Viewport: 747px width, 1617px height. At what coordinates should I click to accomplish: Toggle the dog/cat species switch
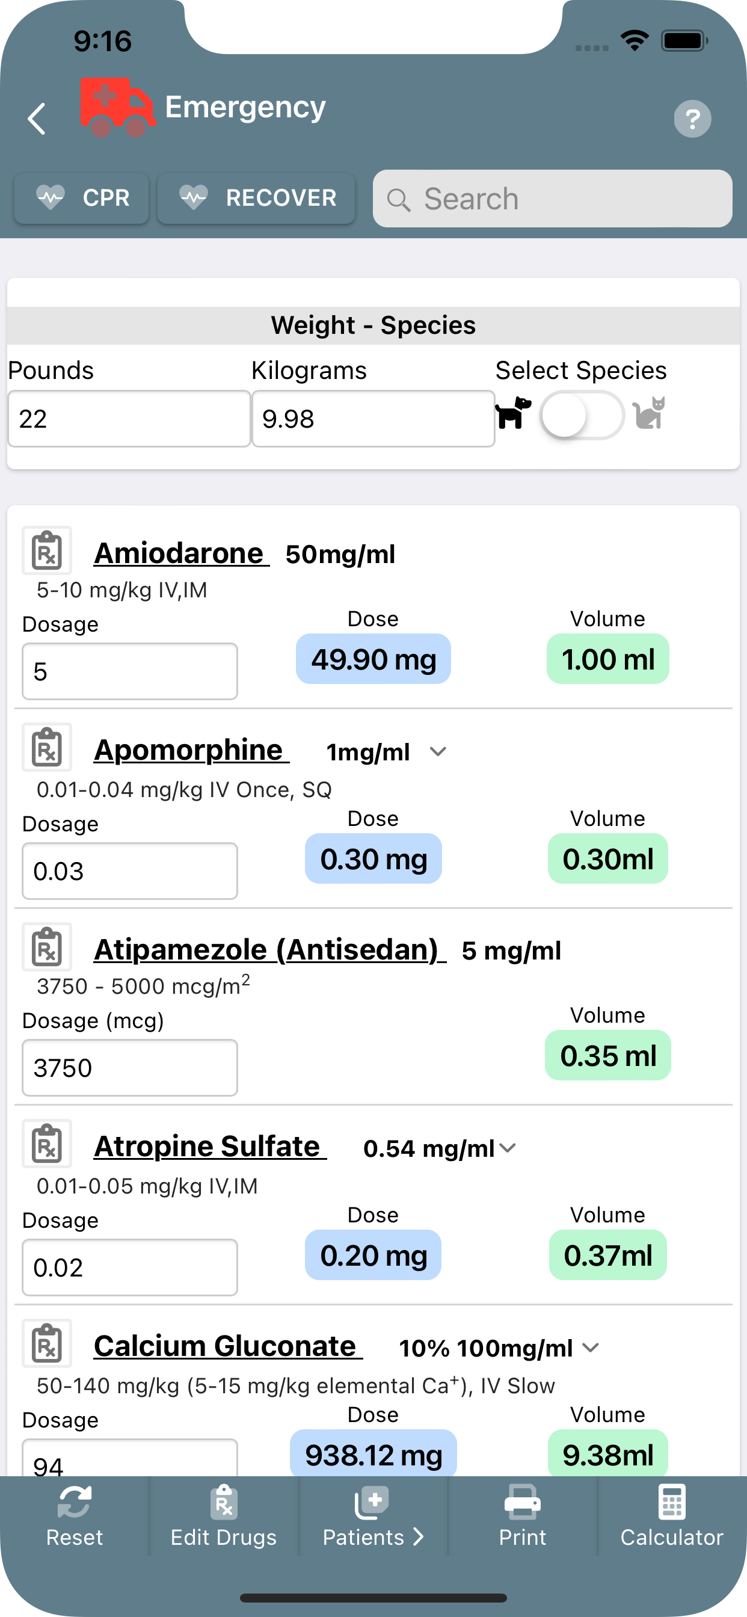[x=581, y=416]
